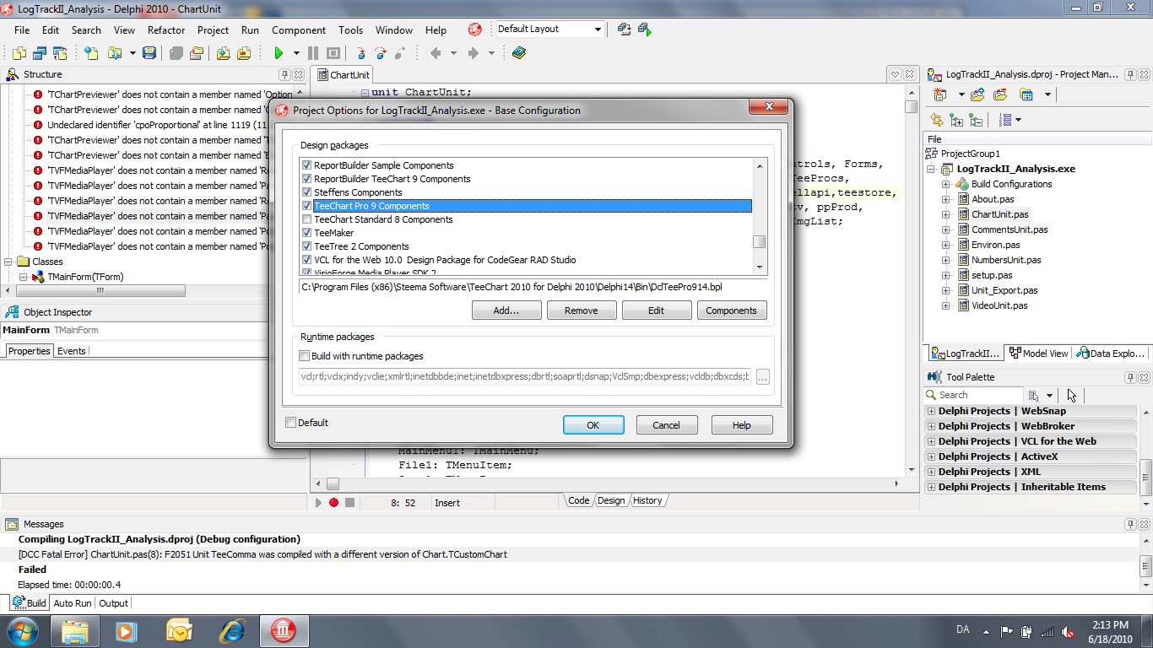
Task: Click red macro record button below editor
Action: [333, 503]
